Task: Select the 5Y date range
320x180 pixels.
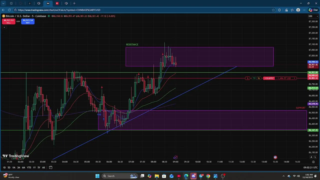Action: point(39,167)
